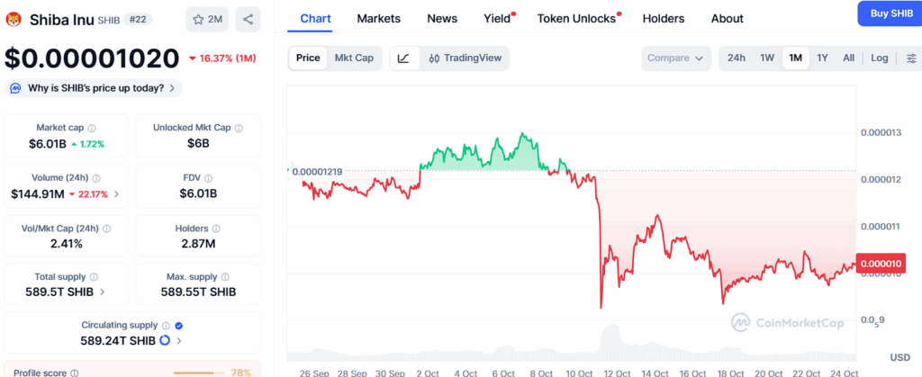Click the Buy SHIB button
Viewport: 922px width, 377px height.
[x=889, y=12]
